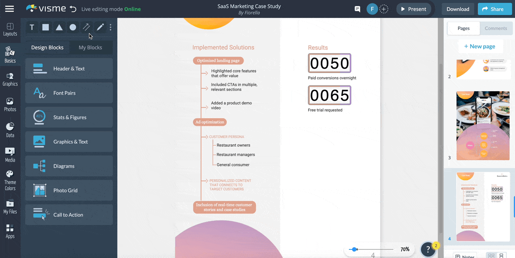Open the Comments tab
Image resolution: width=515 pixels, height=258 pixels.
pyautogui.click(x=496, y=28)
